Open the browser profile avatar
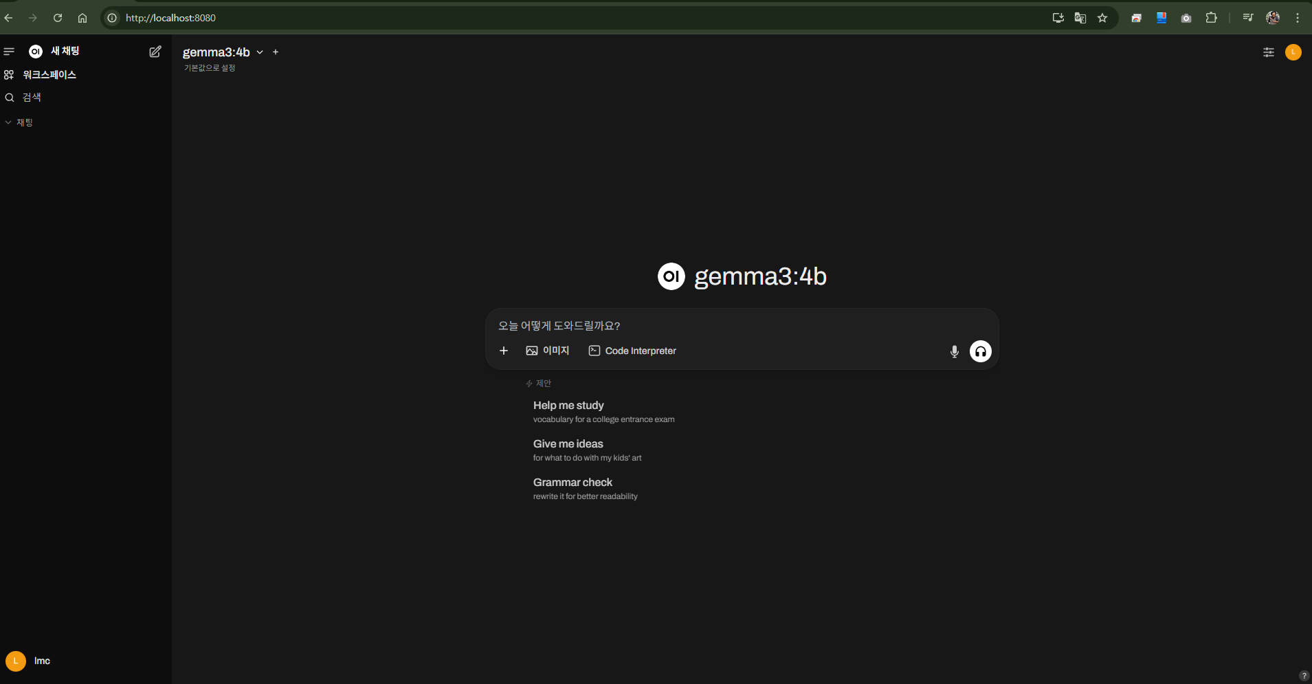Viewport: 1312px width, 684px height. 1273,18
